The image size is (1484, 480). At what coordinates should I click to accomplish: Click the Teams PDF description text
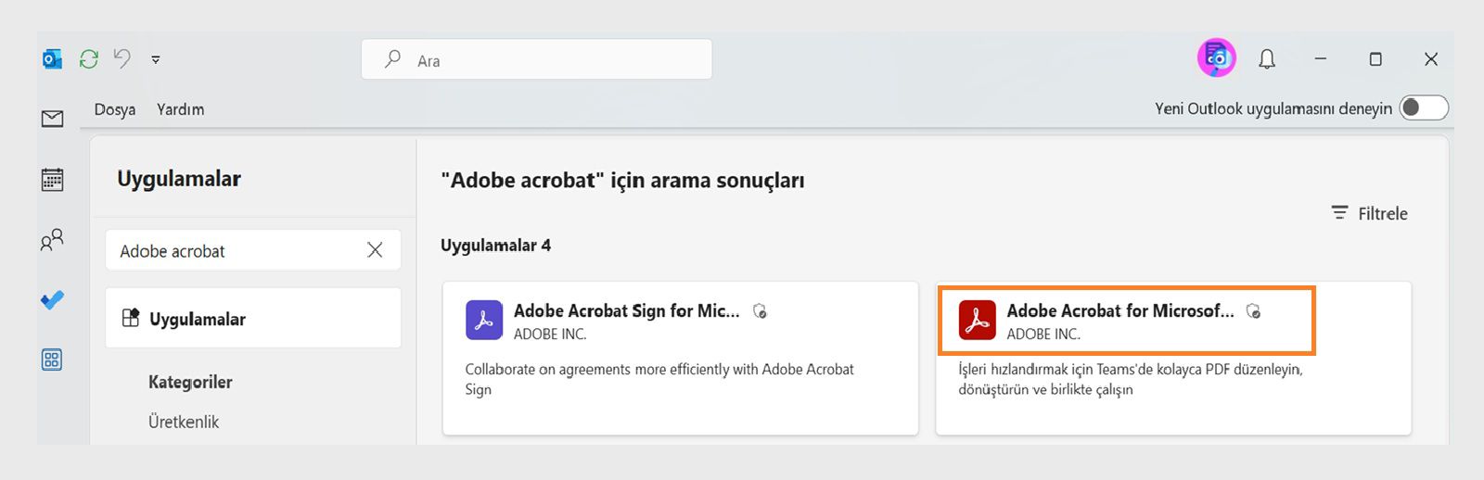(x=1131, y=379)
